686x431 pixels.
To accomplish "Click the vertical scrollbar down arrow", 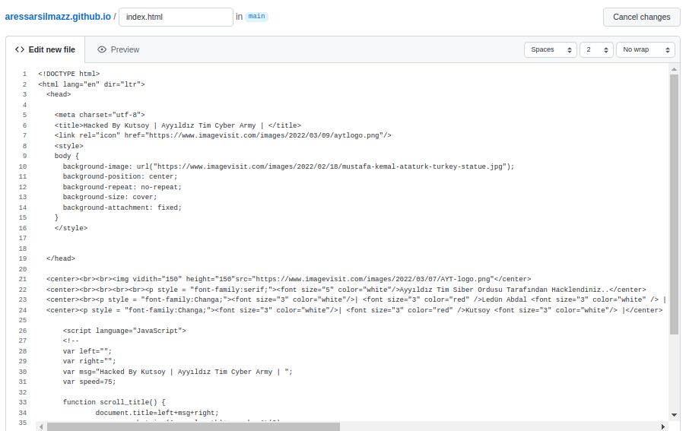I will [x=674, y=415].
